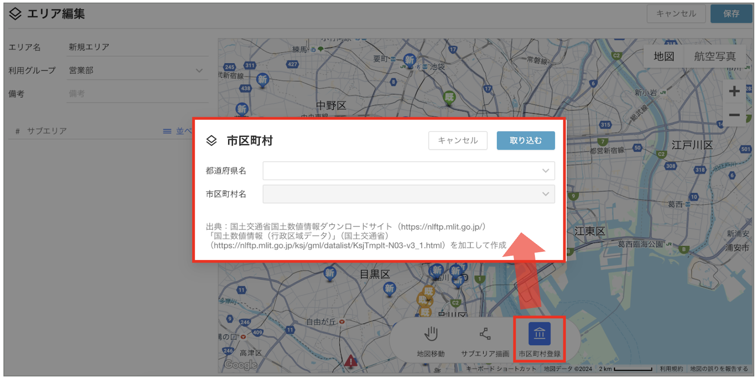Zoom out with the map minus button
This screenshot has width=756, height=379.
[x=734, y=115]
